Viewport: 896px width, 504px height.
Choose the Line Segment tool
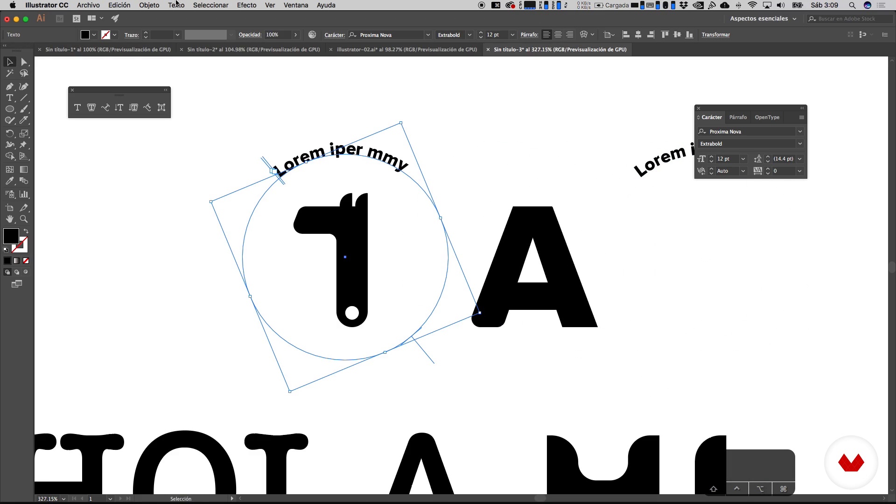24,98
